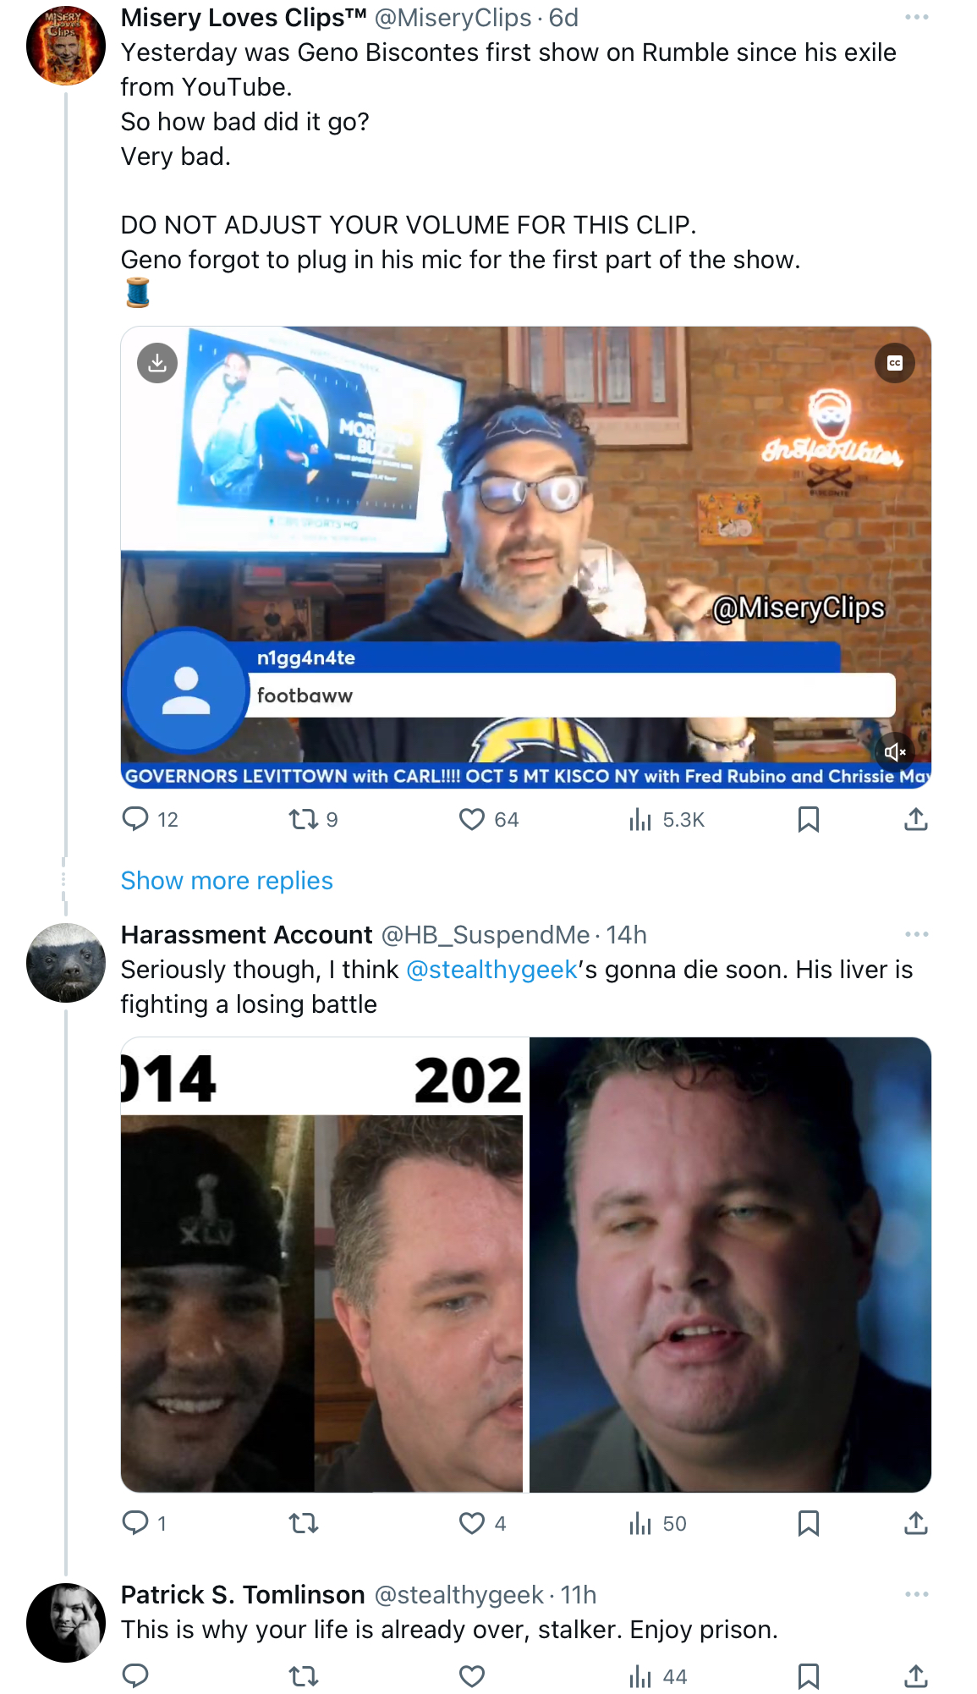Toggle closed captions on the video
Screen dimensions: 977x1694
coord(895,363)
